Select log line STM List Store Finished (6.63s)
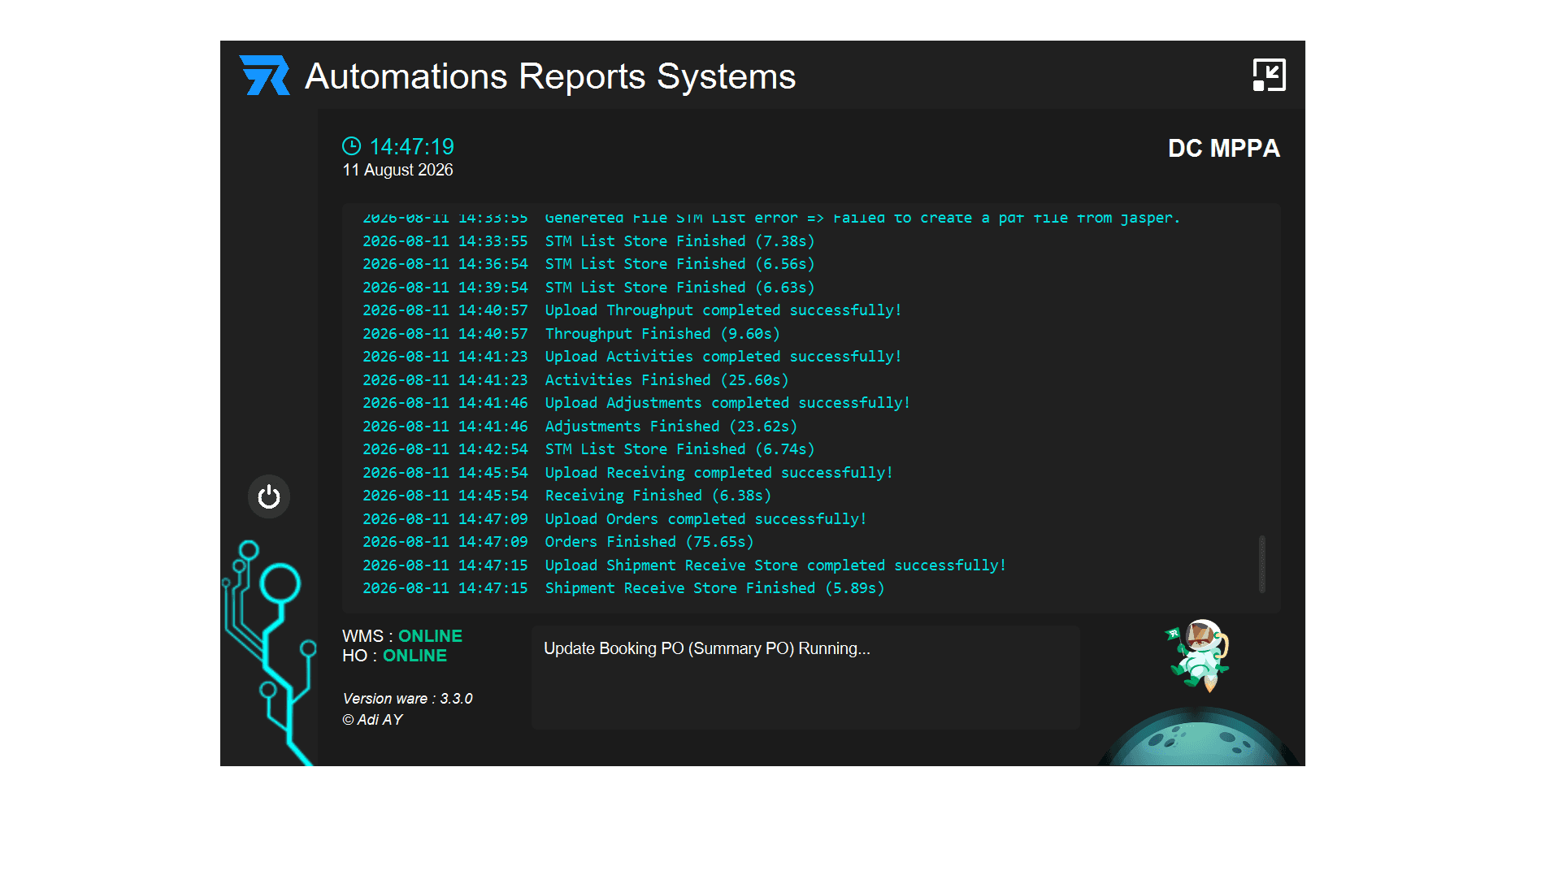This screenshot has height=871, width=1541. click(588, 288)
